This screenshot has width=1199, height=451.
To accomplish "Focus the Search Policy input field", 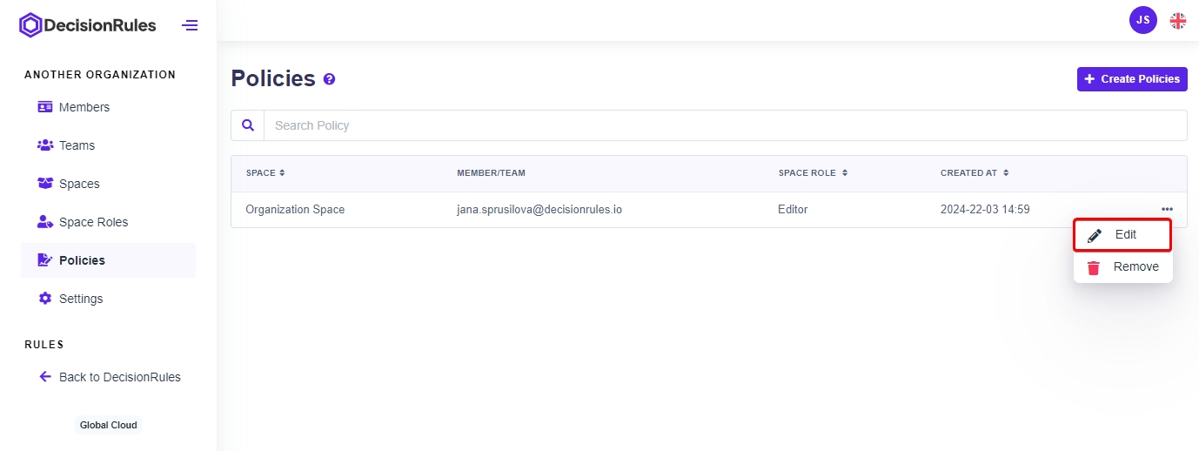I will click(724, 125).
